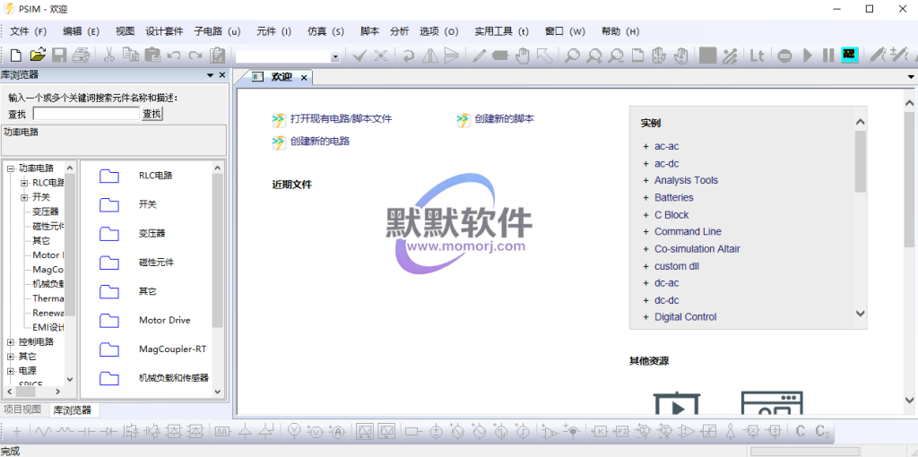Select the Inductor element icon
This screenshot has width=918, height=457.
pos(65,433)
